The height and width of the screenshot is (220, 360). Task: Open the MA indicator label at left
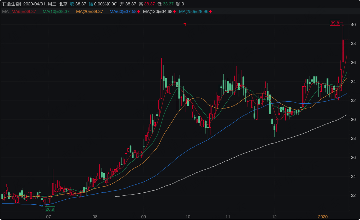pos(5,11)
